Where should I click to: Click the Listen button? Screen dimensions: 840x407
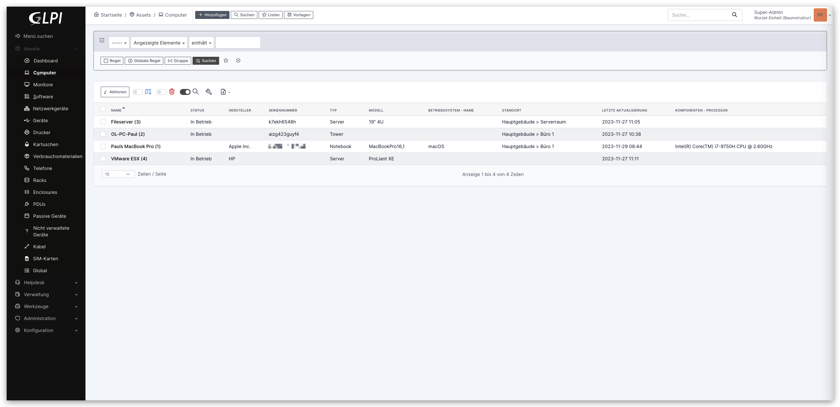[x=271, y=15]
